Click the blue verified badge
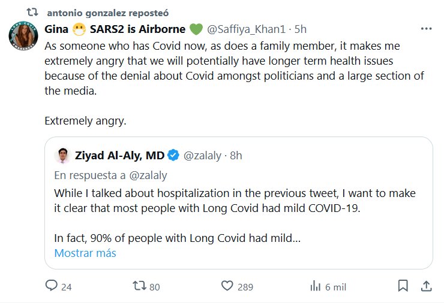The width and height of the screenshot is (444, 303). pos(173,156)
